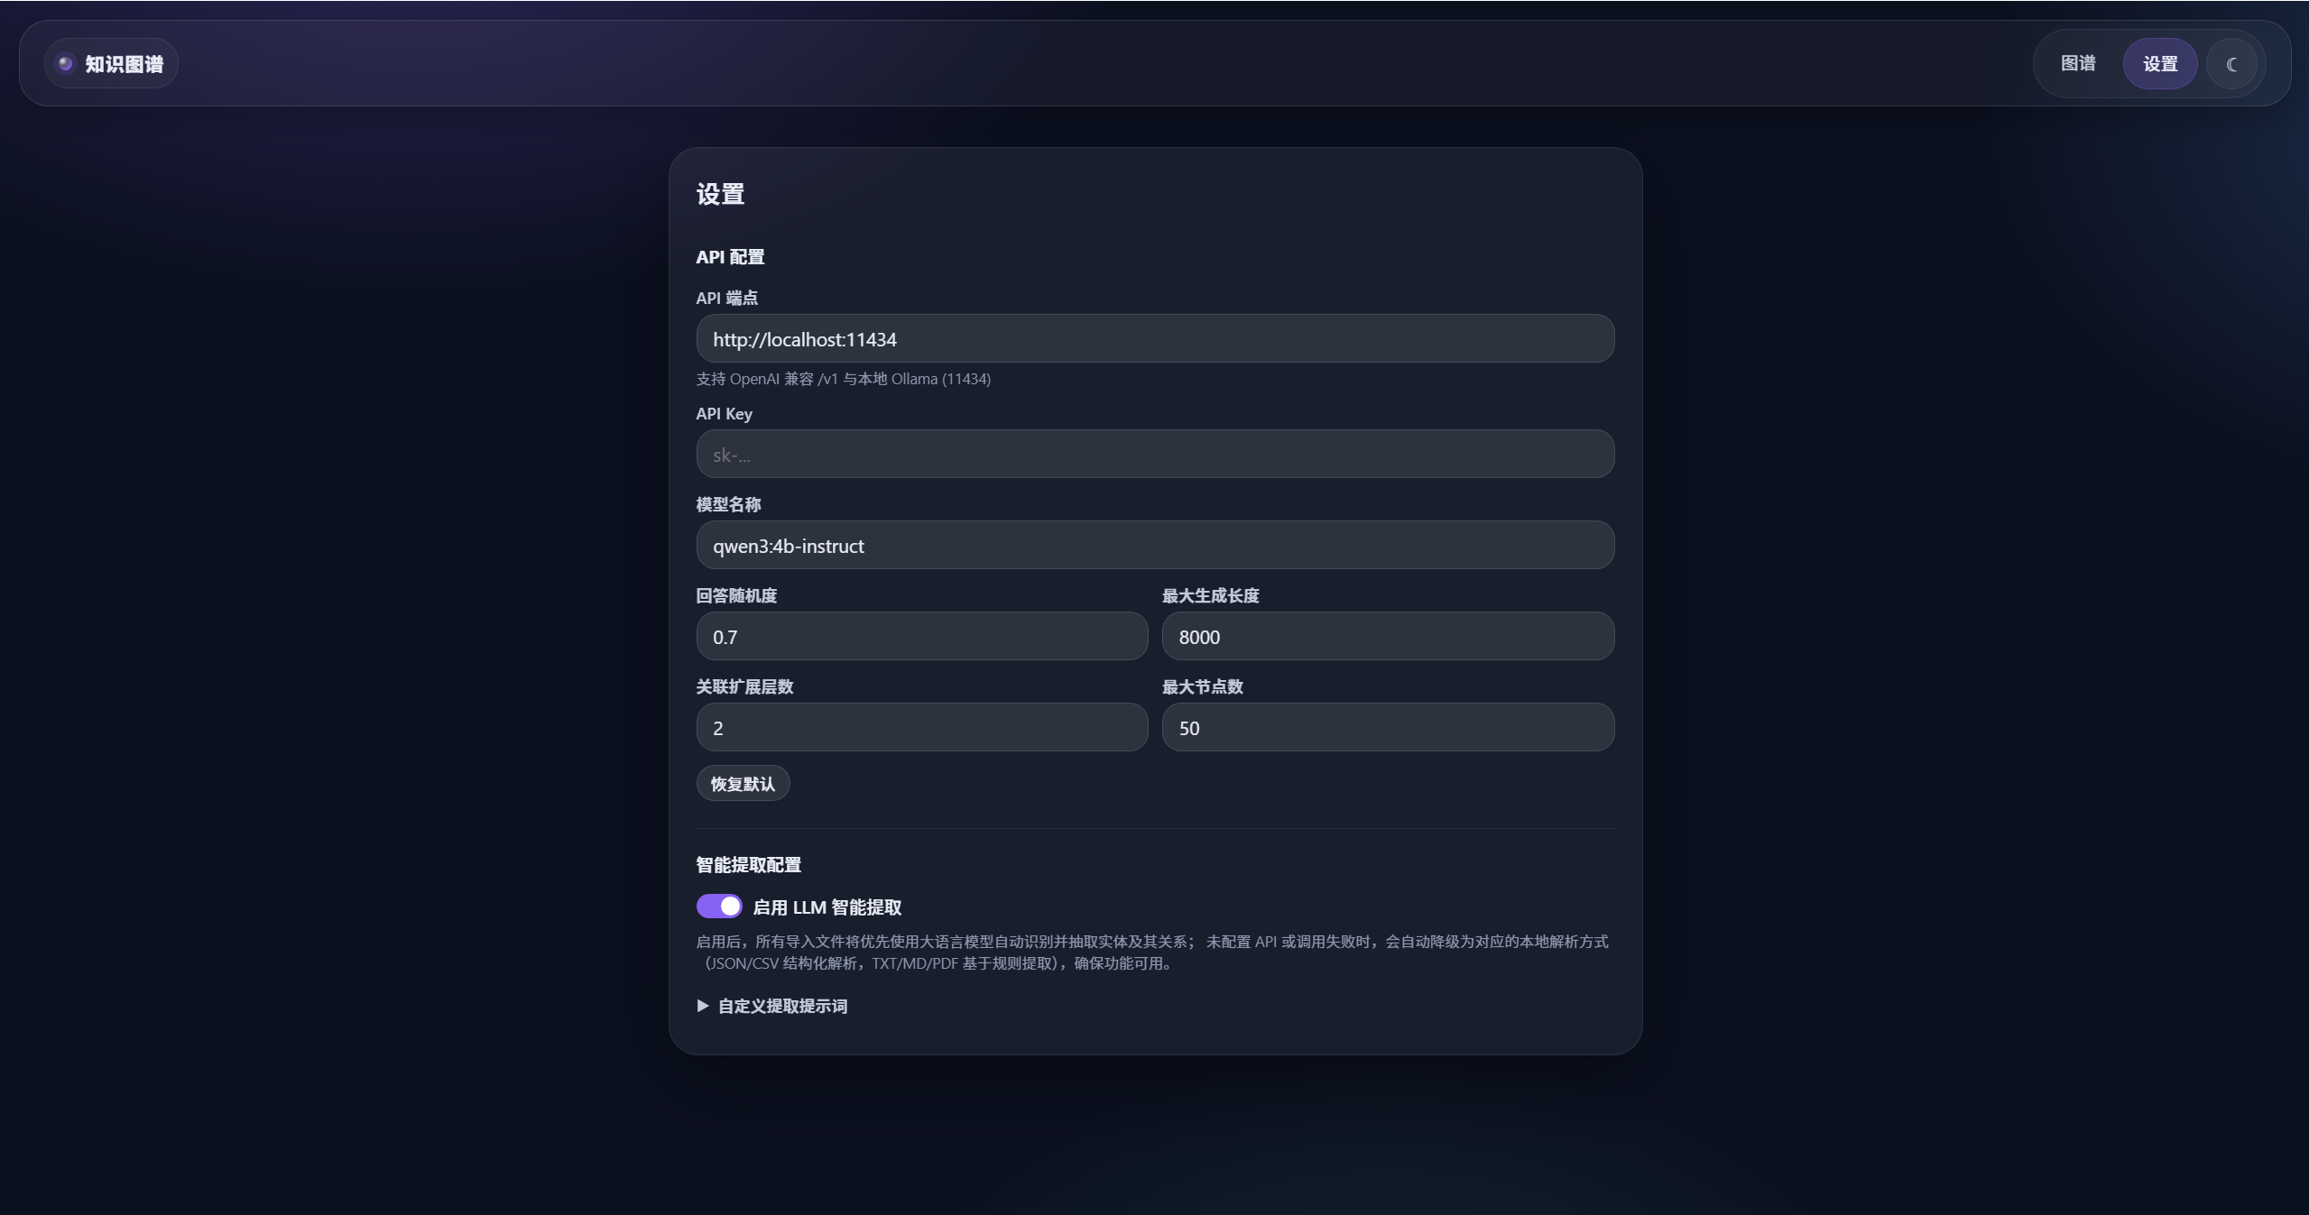Image resolution: width=2309 pixels, height=1215 pixels.
Task: Select the 模型名称 field with qwen3:4b-instruct
Action: [1154, 545]
